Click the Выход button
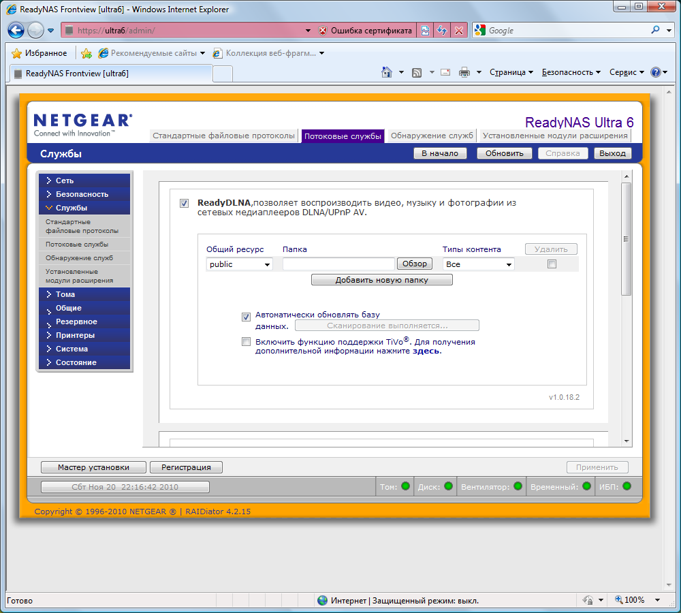This screenshot has height=613, width=681. coord(612,153)
